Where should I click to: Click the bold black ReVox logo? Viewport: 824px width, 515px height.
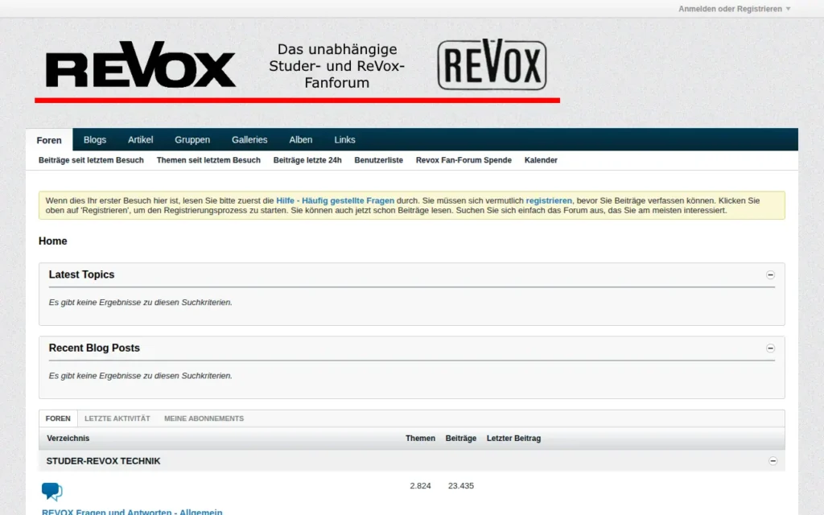pos(140,64)
